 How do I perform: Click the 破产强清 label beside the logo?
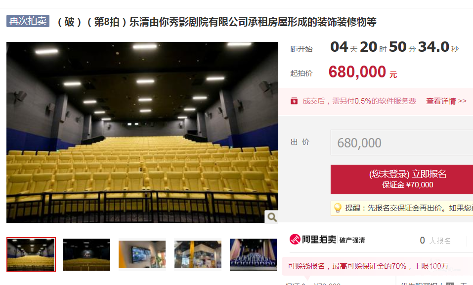tap(352, 240)
